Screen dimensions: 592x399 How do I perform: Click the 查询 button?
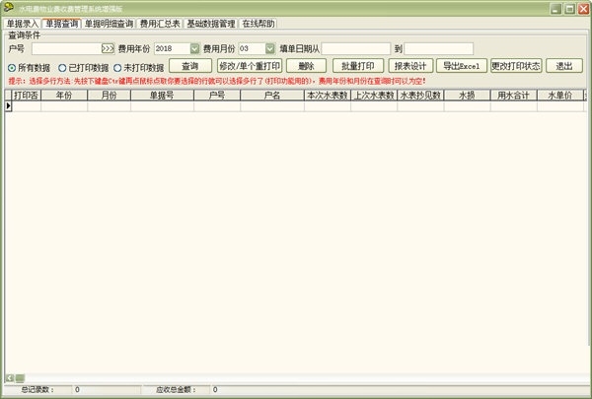click(190, 66)
